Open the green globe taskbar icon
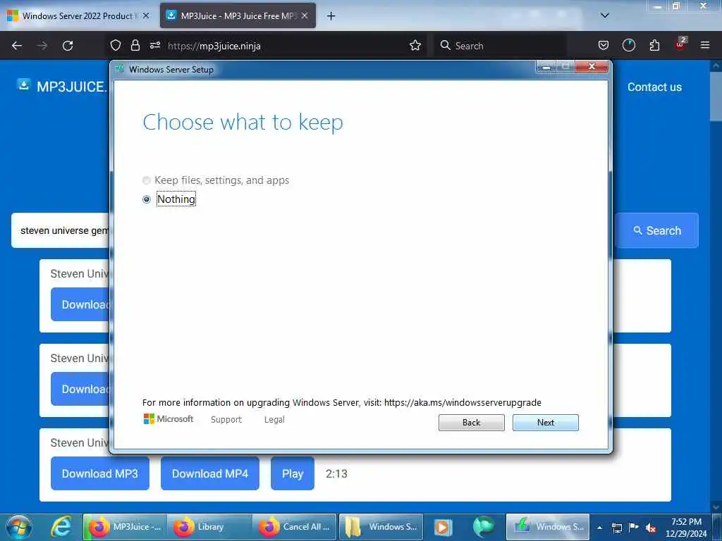 (x=483, y=527)
